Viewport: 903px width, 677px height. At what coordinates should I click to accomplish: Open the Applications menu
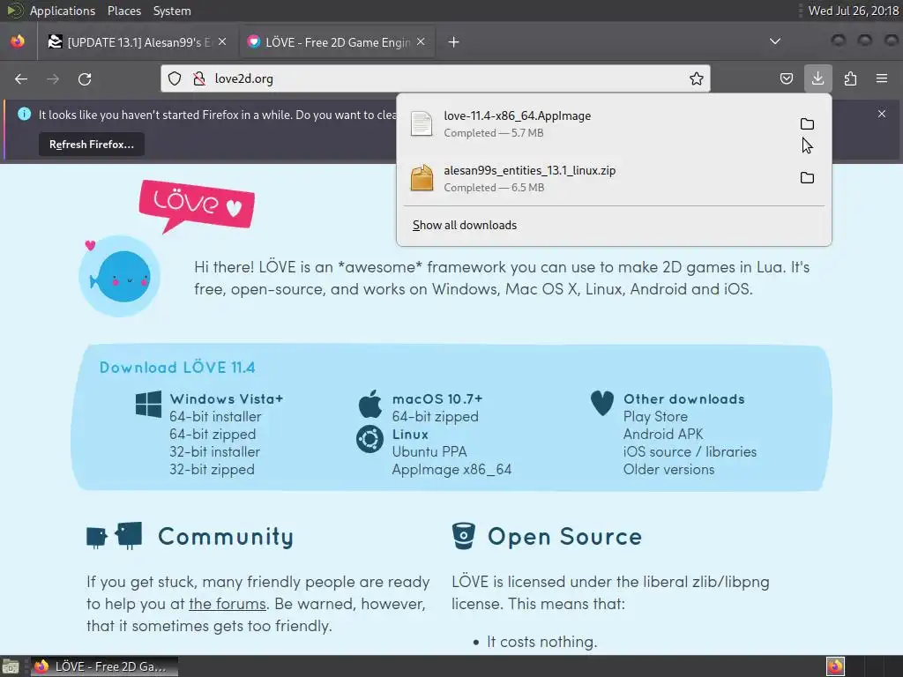pos(63,11)
